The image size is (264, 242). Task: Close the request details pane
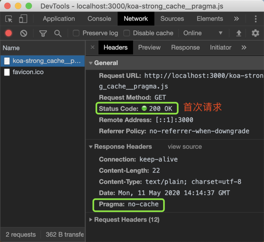(x=93, y=47)
